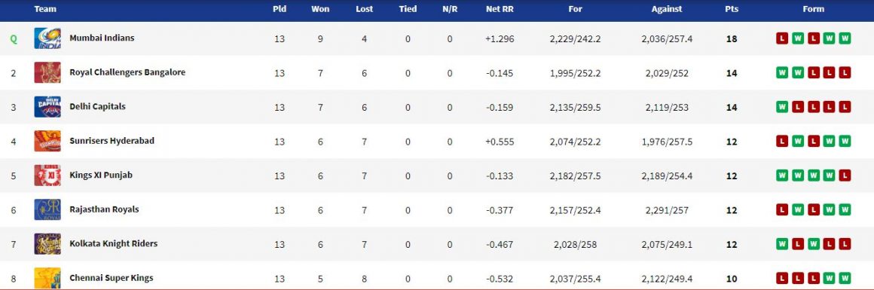Click the Kings XI Punjab logo

pos(47,175)
